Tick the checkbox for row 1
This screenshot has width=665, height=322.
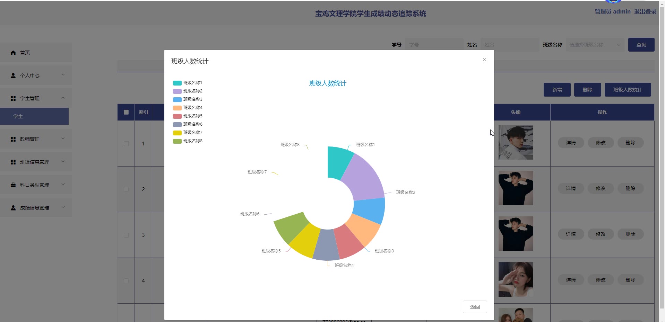[x=126, y=144]
